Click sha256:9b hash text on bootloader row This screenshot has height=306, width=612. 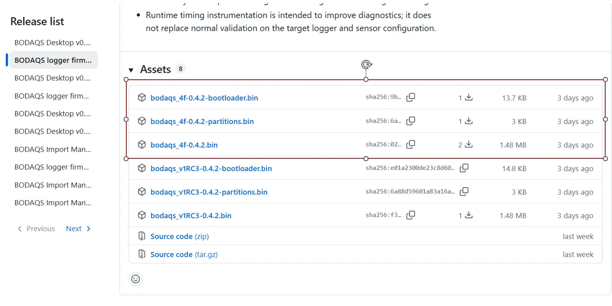click(383, 97)
